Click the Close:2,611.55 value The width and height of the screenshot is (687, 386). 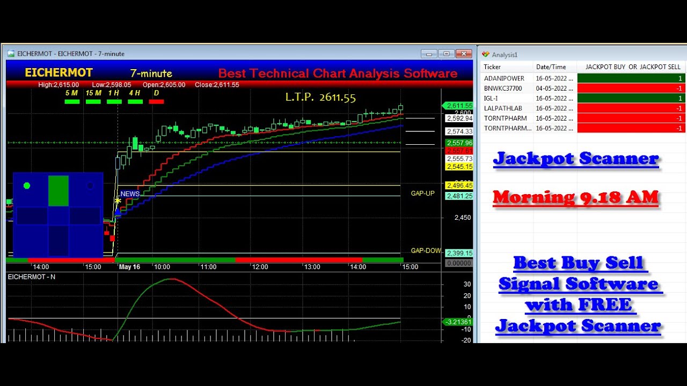(217, 85)
